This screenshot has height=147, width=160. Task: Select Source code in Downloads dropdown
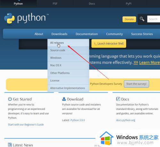pos(68,50)
